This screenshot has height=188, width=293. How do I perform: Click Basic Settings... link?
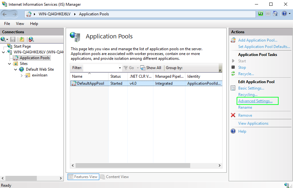pyautogui.click(x=251, y=88)
